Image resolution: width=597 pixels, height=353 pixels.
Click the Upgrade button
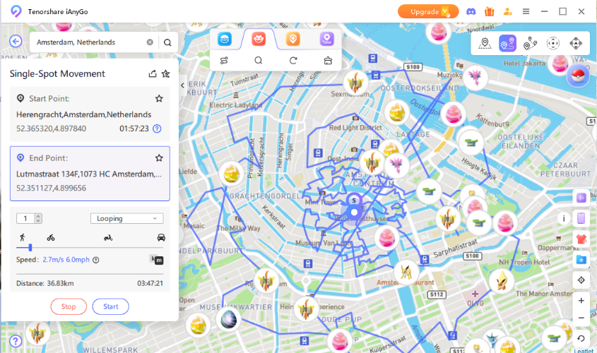(428, 11)
